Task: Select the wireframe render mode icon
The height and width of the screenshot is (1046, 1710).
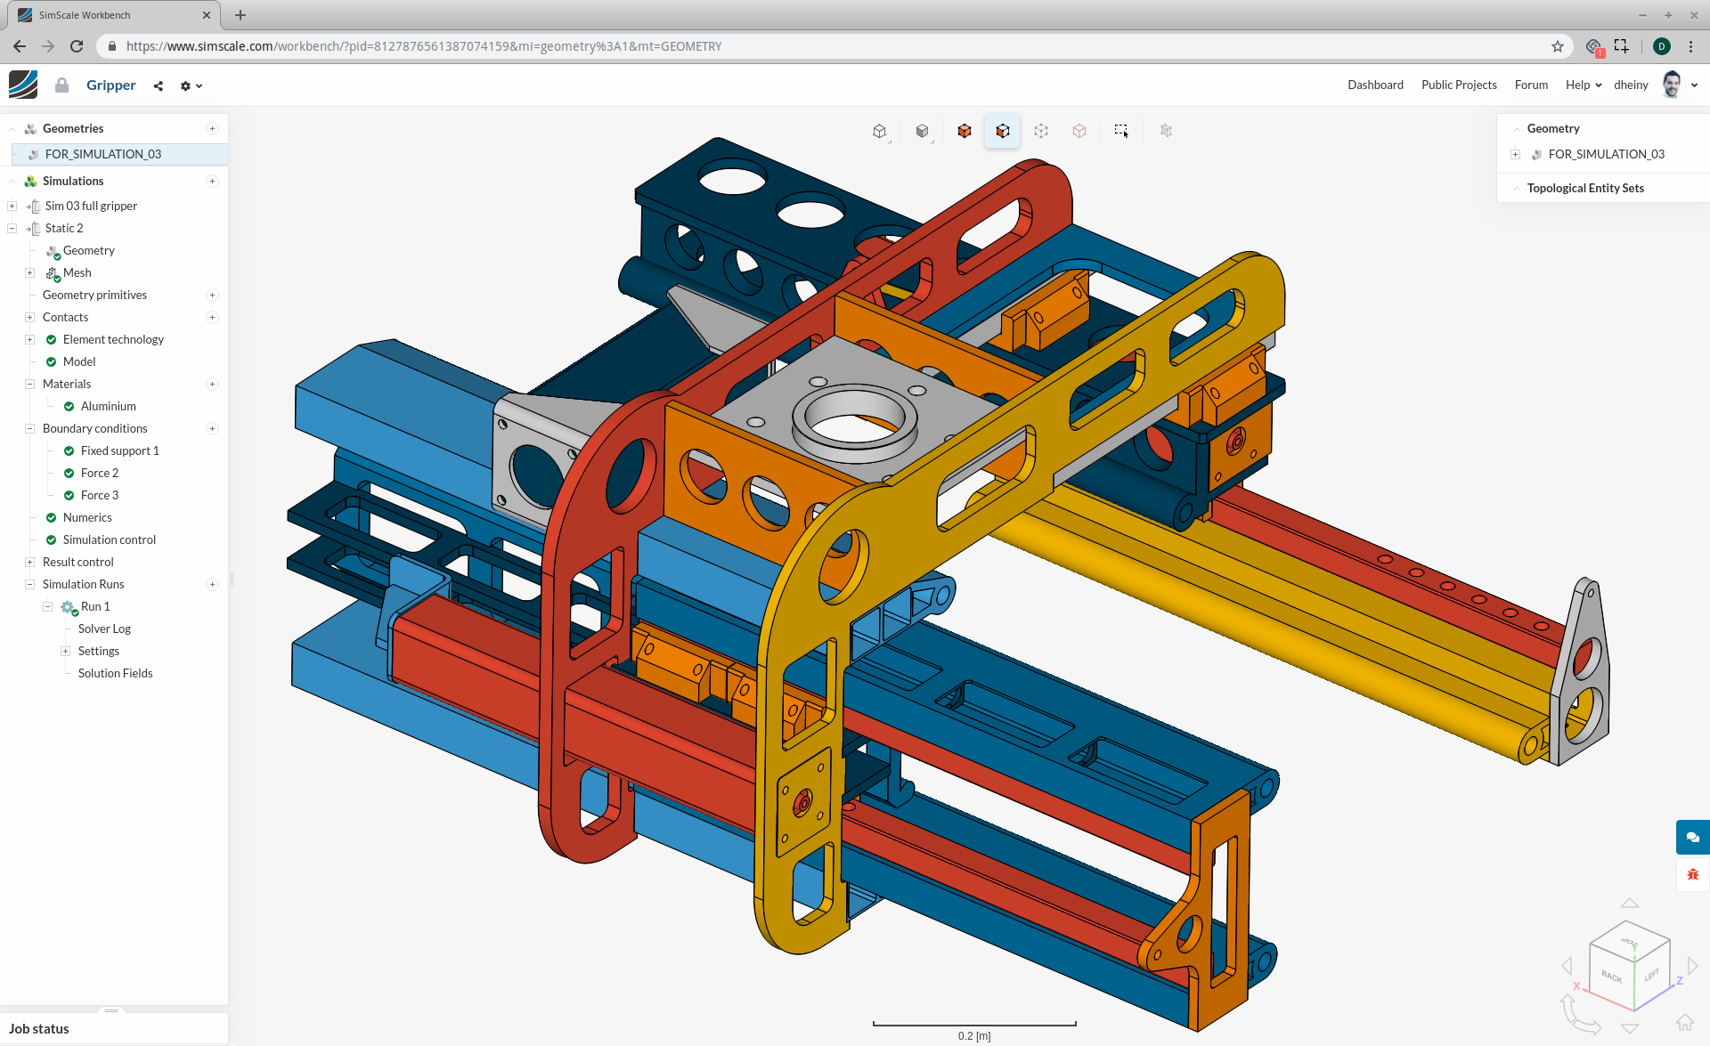Action: click(x=880, y=130)
